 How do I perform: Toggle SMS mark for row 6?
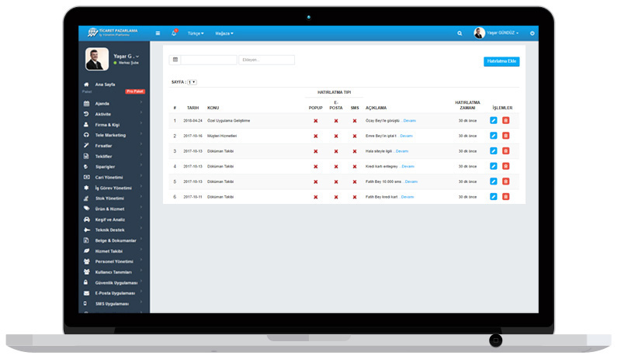coord(355,197)
